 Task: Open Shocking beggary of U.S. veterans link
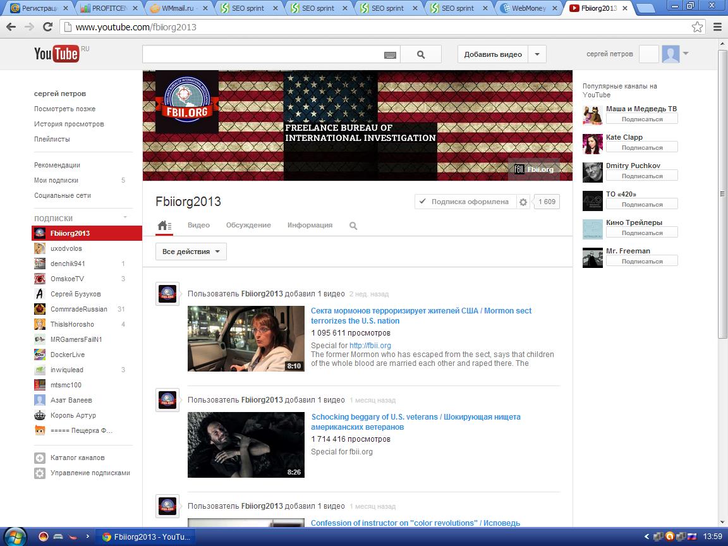[x=416, y=422]
